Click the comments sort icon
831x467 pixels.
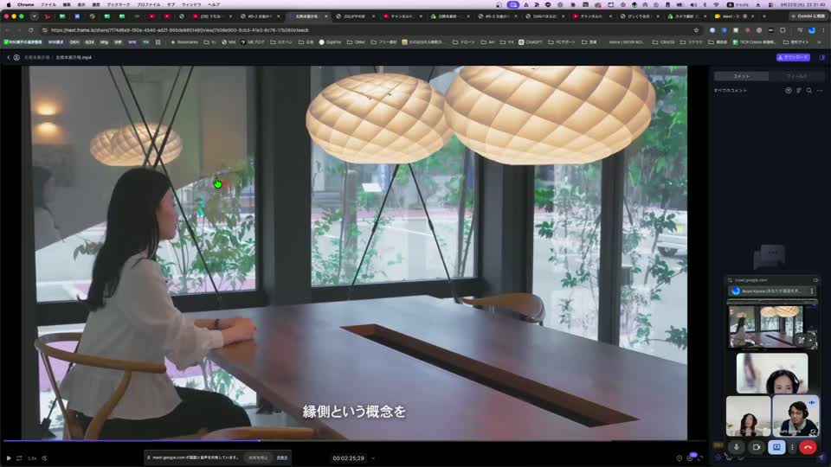(799, 91)
